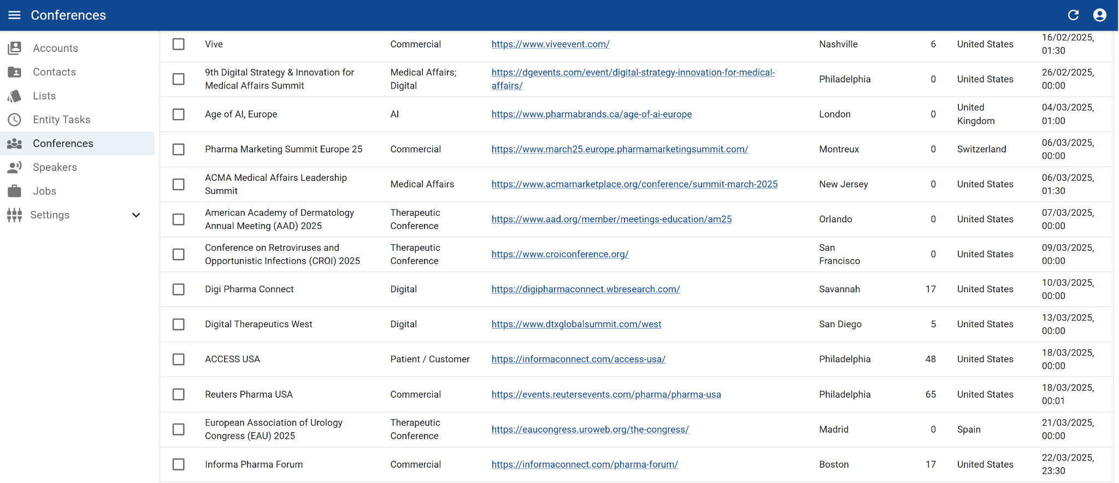
Task: Open the informaconnect.com pharma-forum link
Action: [x=585, y=464]
